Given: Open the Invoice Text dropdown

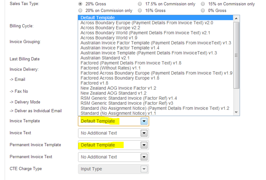Looking at the screenshot, I should [113, 133].
